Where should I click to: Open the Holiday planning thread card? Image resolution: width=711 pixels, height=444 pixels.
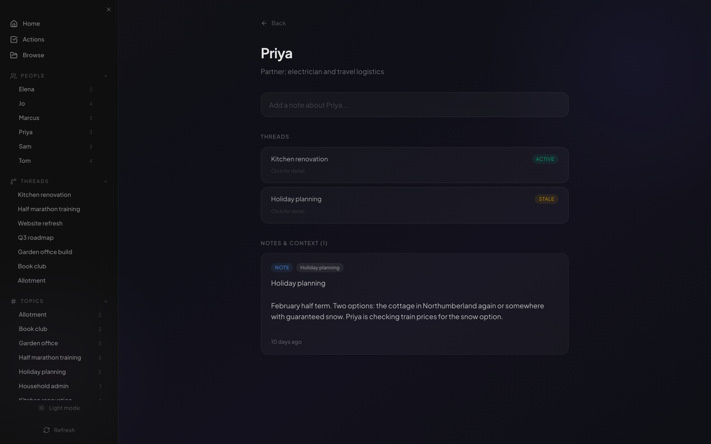coord(415,205)
